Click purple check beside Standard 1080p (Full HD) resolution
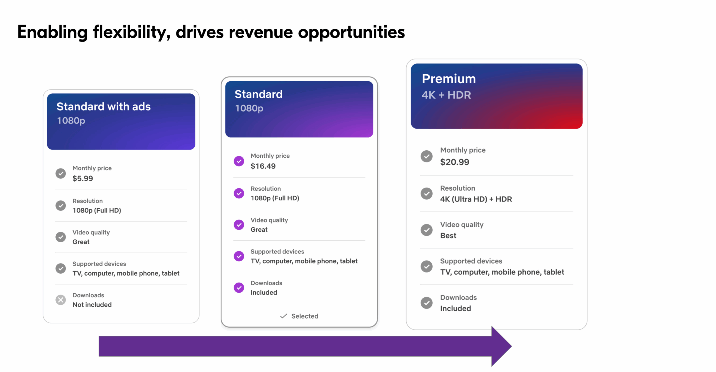Viewport: 716px width, 372px height. [x=239, y=193]
